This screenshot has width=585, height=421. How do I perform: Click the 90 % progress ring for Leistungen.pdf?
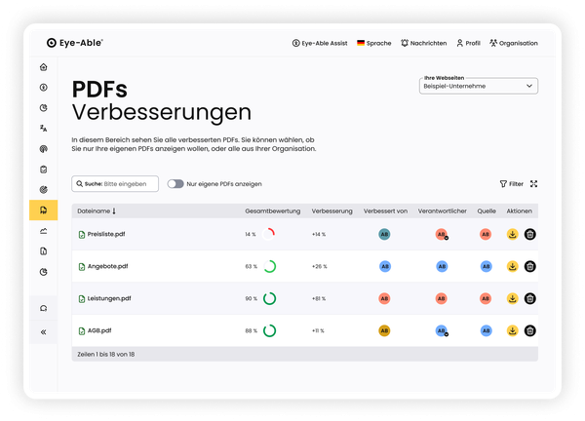270,298
